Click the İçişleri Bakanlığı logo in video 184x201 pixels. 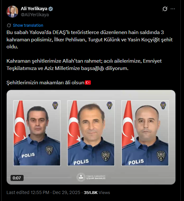(x=91, y=177)
